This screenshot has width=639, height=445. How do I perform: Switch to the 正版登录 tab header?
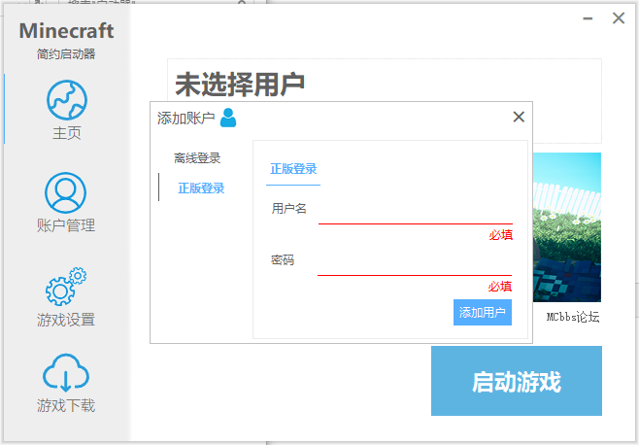[x=293, y=169]
